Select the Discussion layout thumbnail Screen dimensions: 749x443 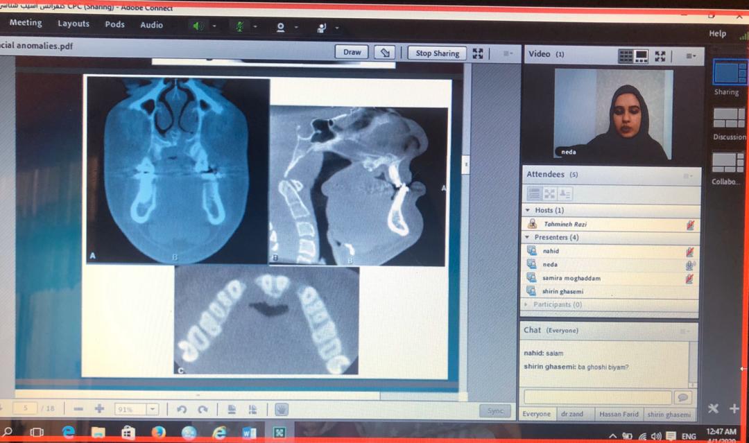pyautogui.click(x=728, y=119)
